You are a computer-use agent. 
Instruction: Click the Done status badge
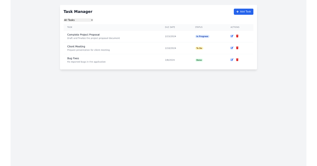click(x=199, y=60)
